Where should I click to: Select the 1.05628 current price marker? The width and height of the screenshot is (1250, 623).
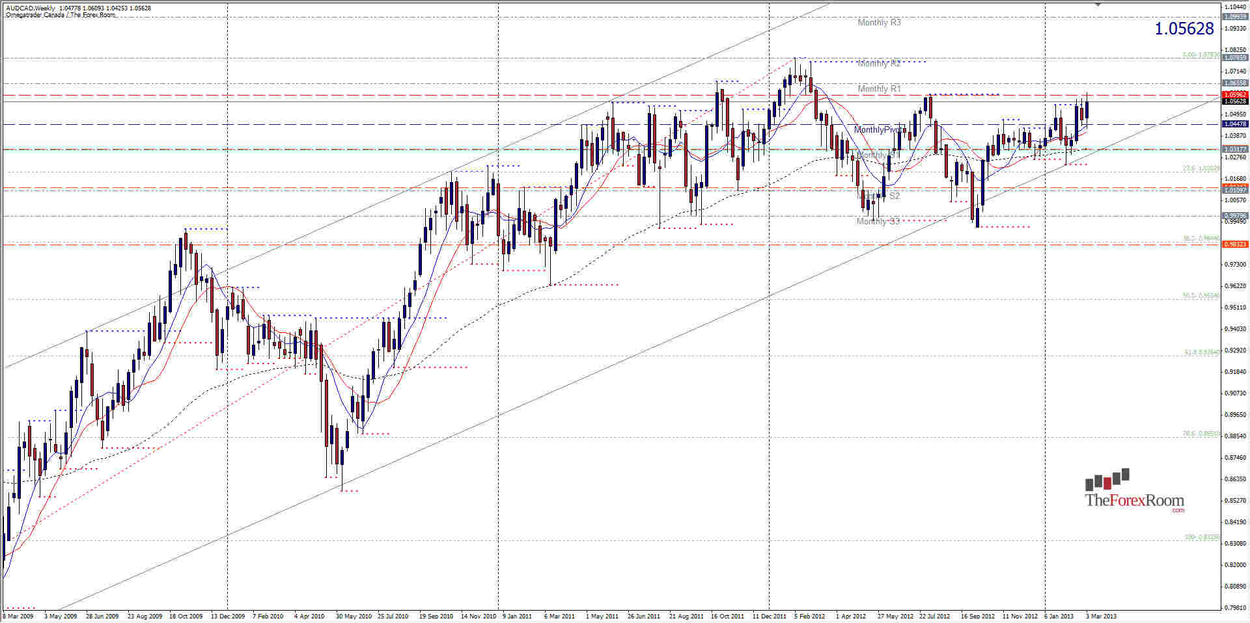(1232, 102)
